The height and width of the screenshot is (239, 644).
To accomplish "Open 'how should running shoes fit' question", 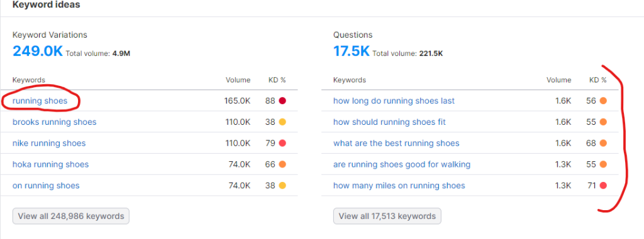I will point(389,122).
